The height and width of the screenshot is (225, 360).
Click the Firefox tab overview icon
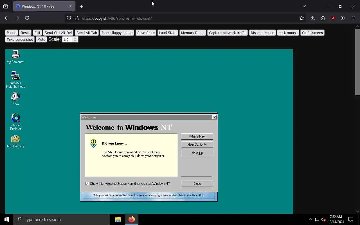(6, 6)
